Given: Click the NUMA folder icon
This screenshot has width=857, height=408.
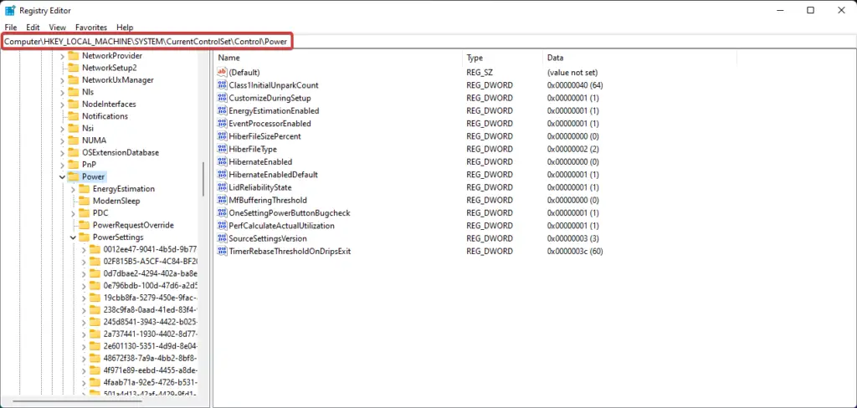Looking at the screenshot, I should pos(74,140).
